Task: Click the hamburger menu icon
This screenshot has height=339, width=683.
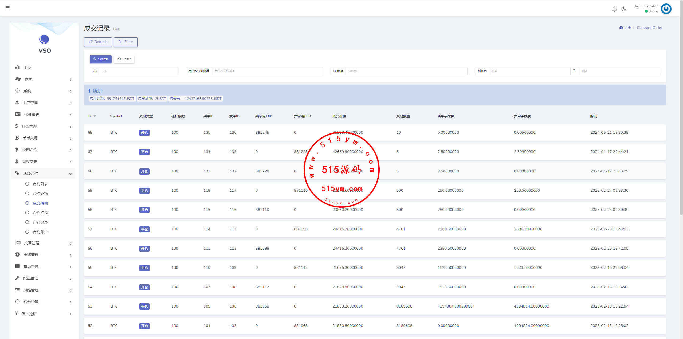Action: tap(7, 8)
